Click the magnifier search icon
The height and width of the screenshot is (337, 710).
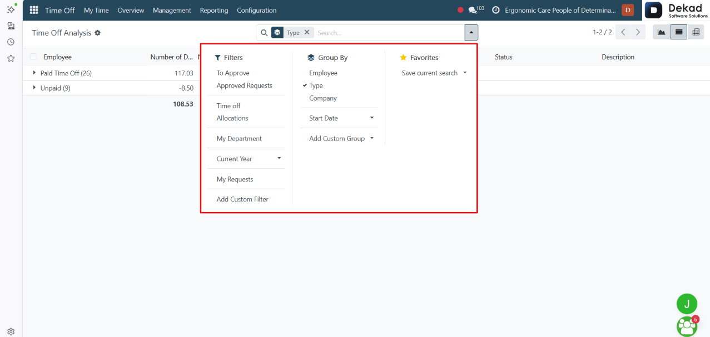pos(264,33)
